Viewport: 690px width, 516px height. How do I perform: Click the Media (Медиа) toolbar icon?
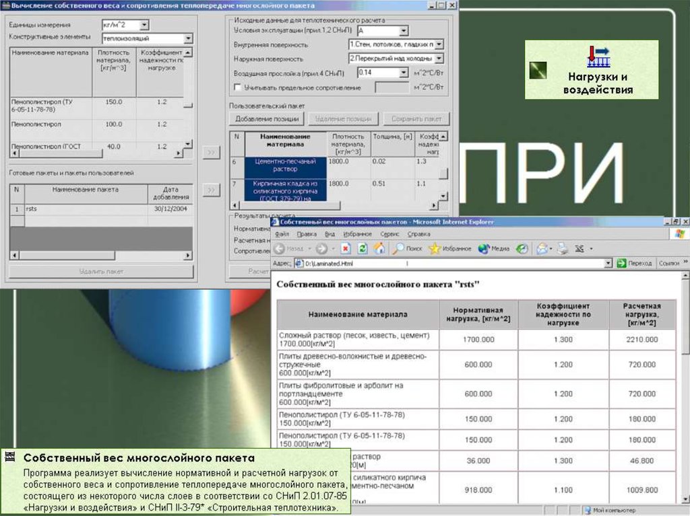(494, 248)
